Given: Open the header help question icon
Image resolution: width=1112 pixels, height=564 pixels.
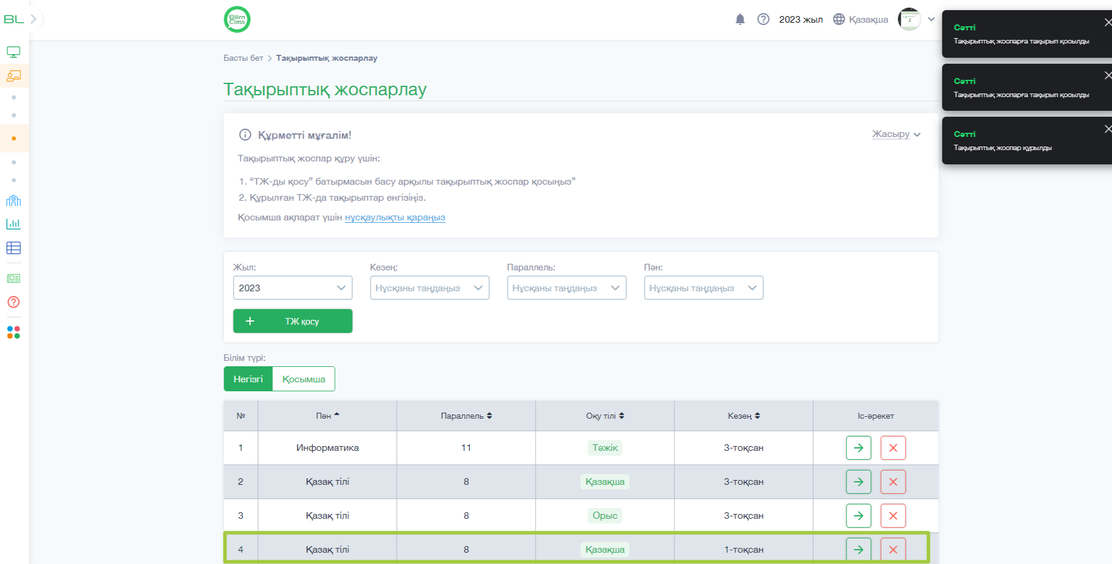Looking at the screenshot, I should point(764,20).
